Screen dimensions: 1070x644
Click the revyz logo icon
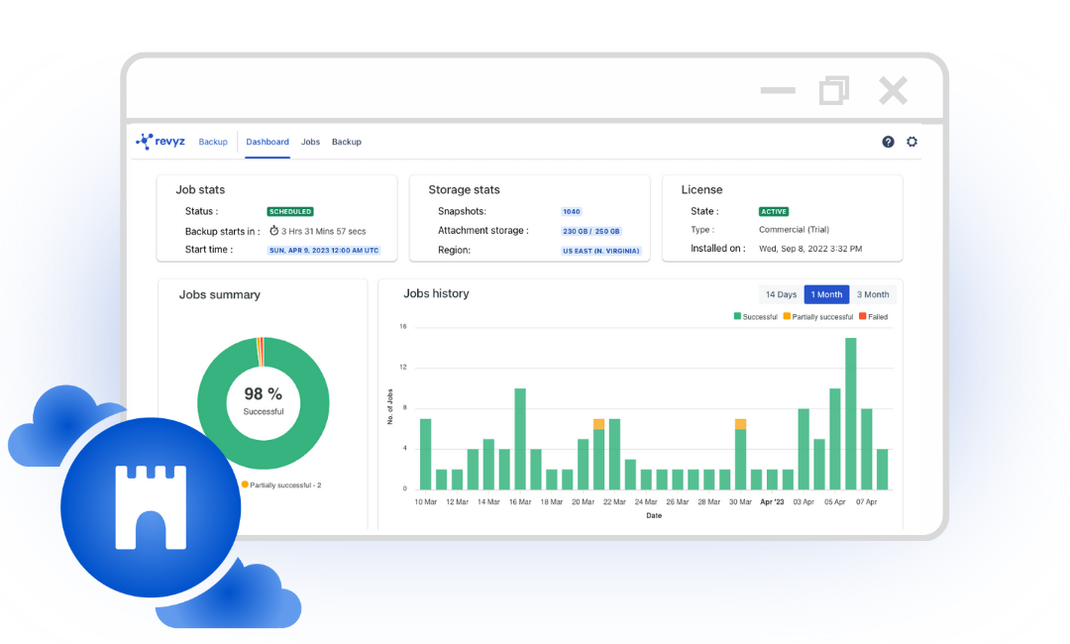pyautogui.click(x=145, y=142)
